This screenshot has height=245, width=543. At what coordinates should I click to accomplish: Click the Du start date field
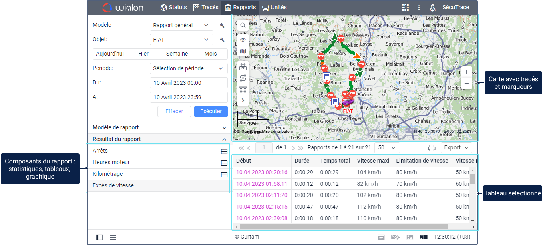(x=189, y=83)
